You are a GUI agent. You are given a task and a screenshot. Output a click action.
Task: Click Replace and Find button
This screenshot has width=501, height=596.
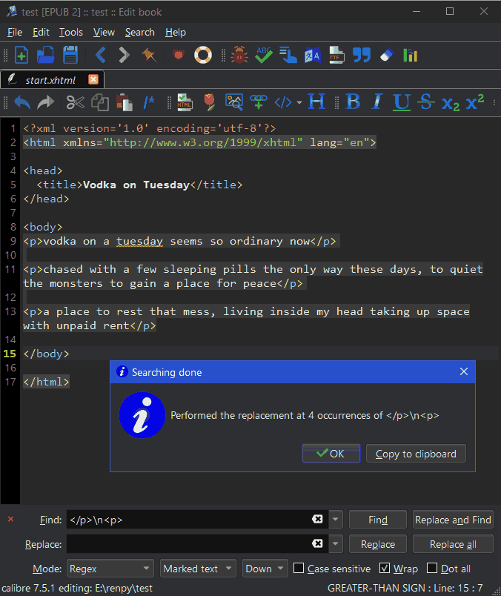pyautogui.click(x=453, y=520)
